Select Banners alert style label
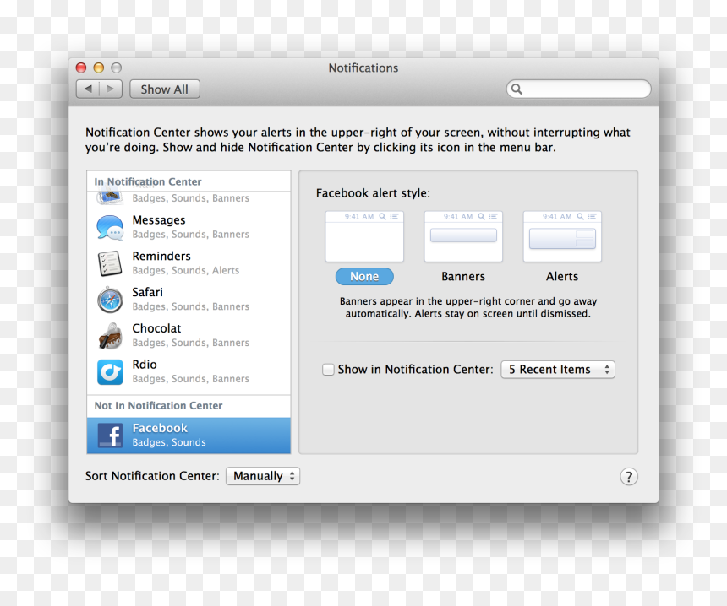727x606 pixels. [x=463, y=276]
